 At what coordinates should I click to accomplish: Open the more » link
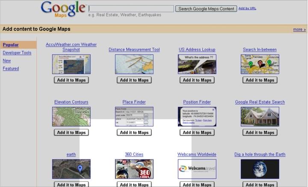(x=299, y=29)
